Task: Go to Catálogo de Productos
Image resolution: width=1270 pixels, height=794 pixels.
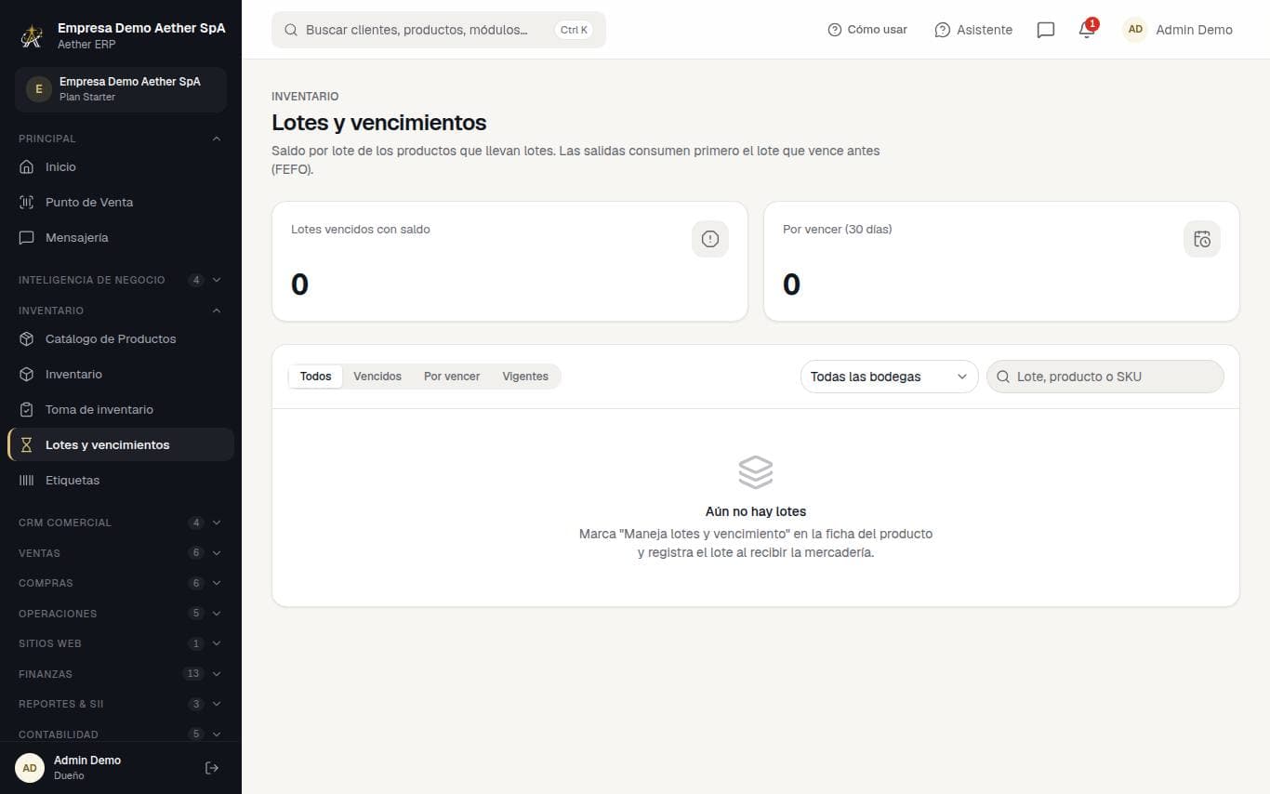Action: [121, 339]
